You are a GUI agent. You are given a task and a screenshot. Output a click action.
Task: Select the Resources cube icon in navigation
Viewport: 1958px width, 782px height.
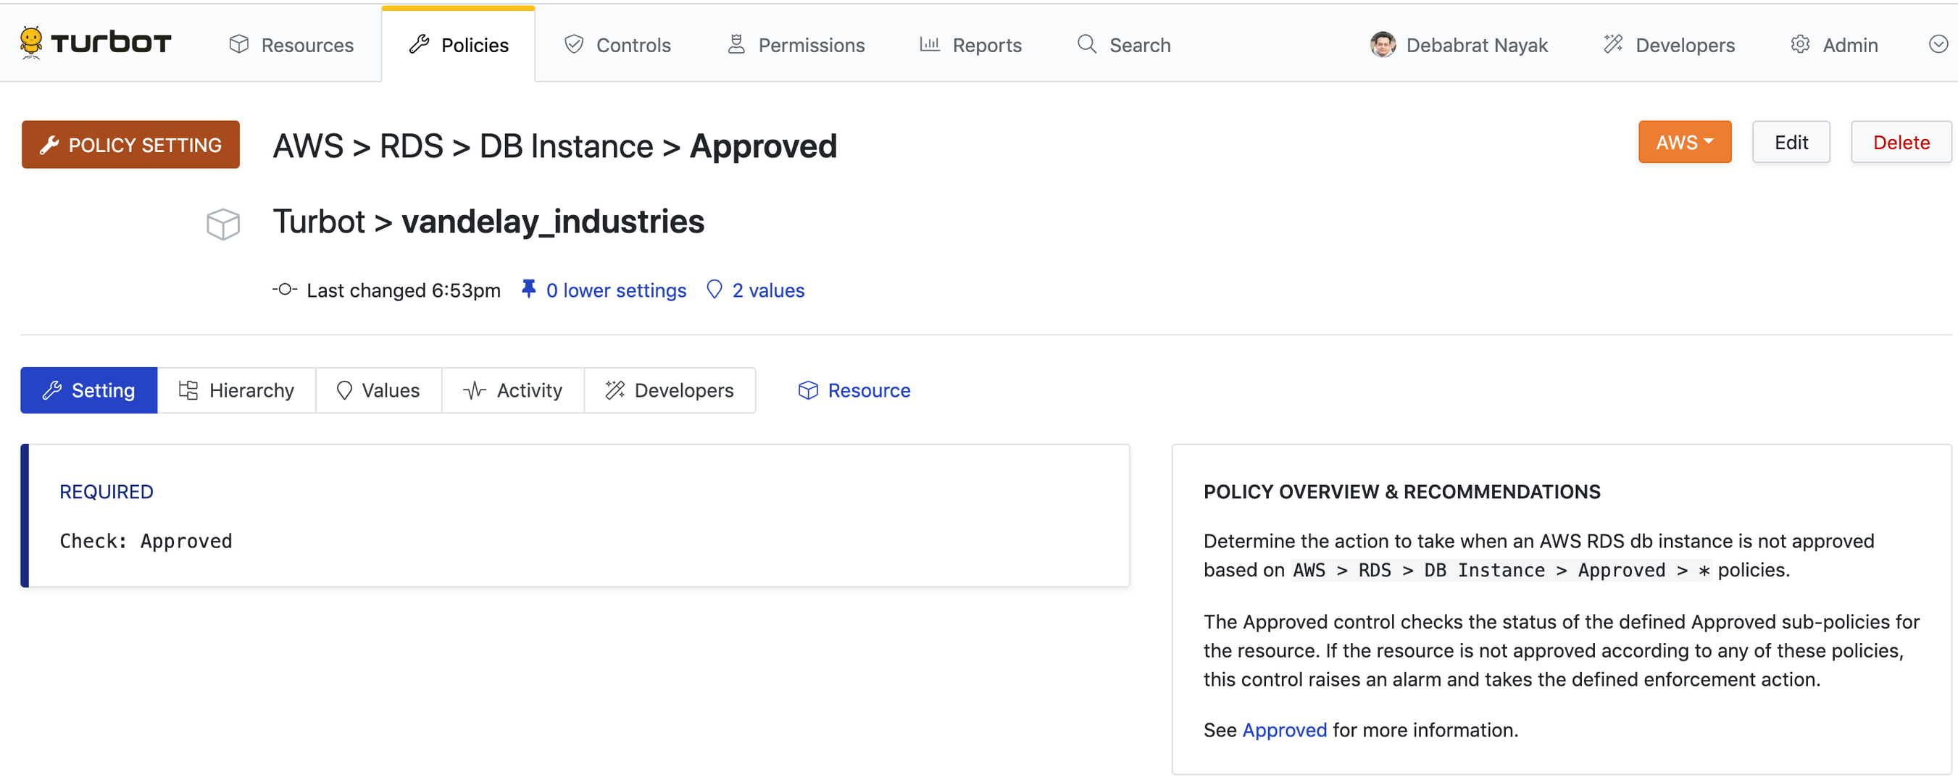click(239, 44)
